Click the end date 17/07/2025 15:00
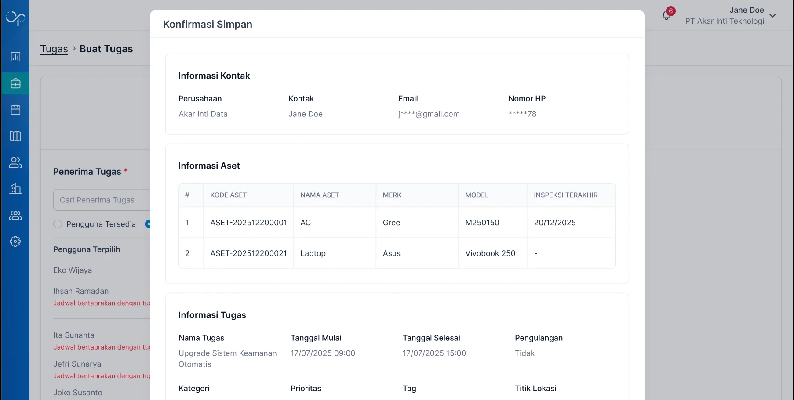This screenshot has width=794, height=400. (x=434, y=353)
